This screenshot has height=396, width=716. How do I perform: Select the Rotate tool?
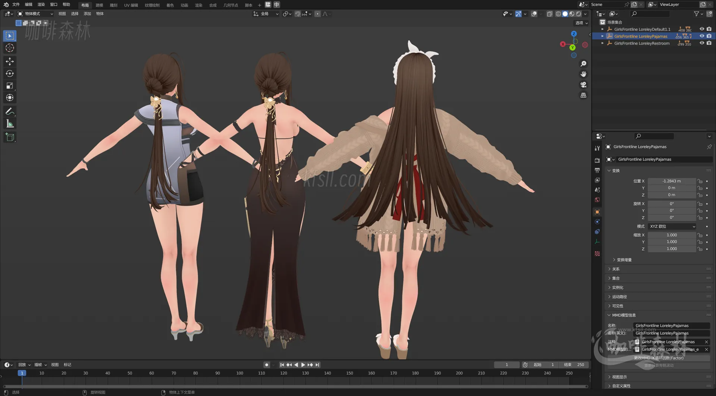[x=10, y=73]
